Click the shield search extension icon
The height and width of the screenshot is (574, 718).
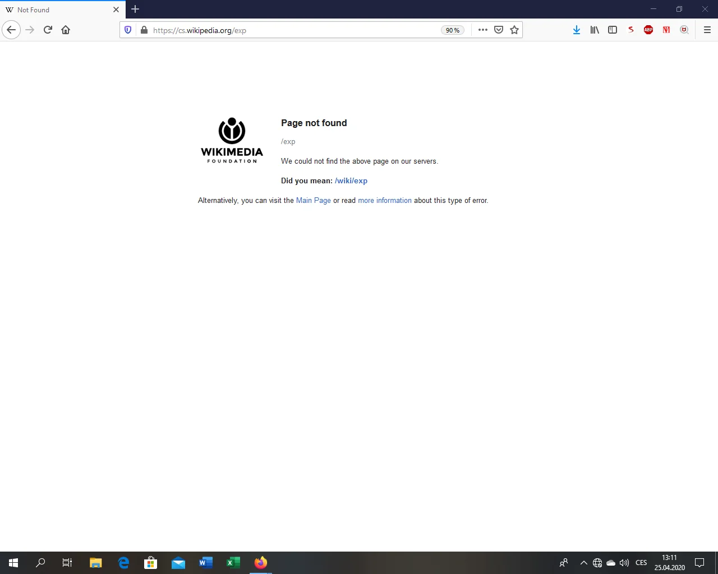tap(684, 30)
